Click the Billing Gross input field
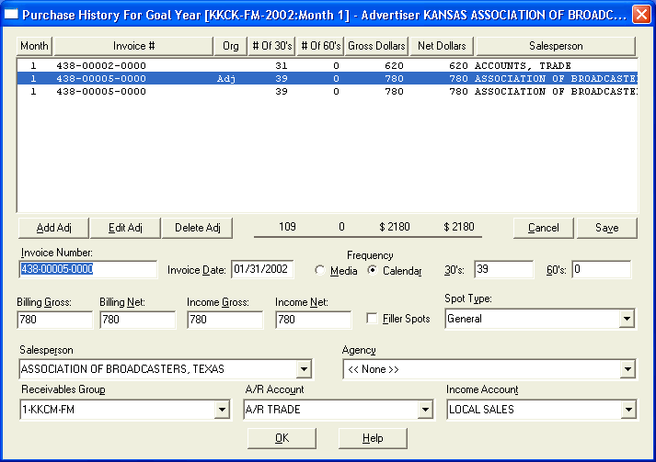The width and height of the screenshot is (656, 462). point(54,320)
